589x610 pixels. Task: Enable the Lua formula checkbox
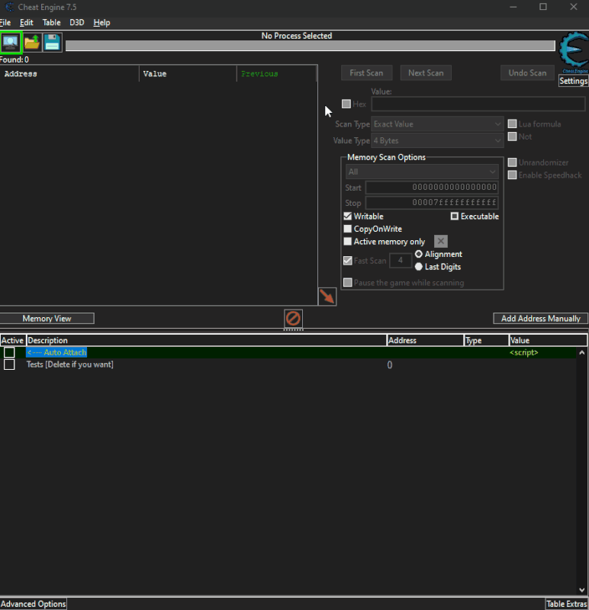(x=512, y=124)
